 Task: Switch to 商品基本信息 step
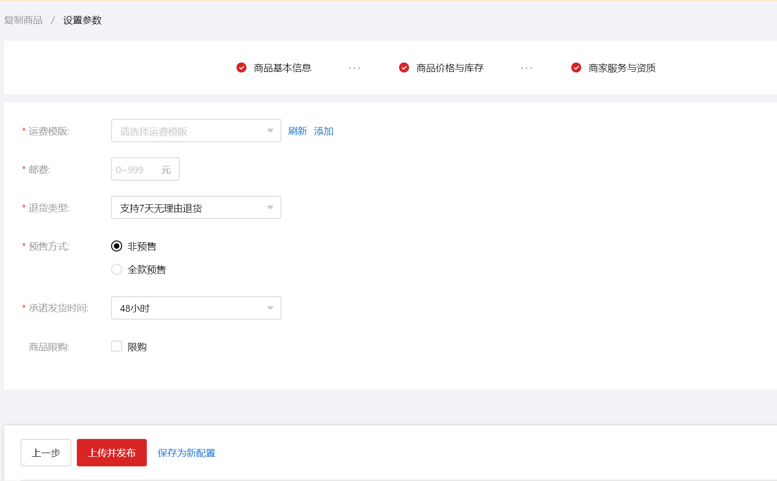(x=282, y=68)
